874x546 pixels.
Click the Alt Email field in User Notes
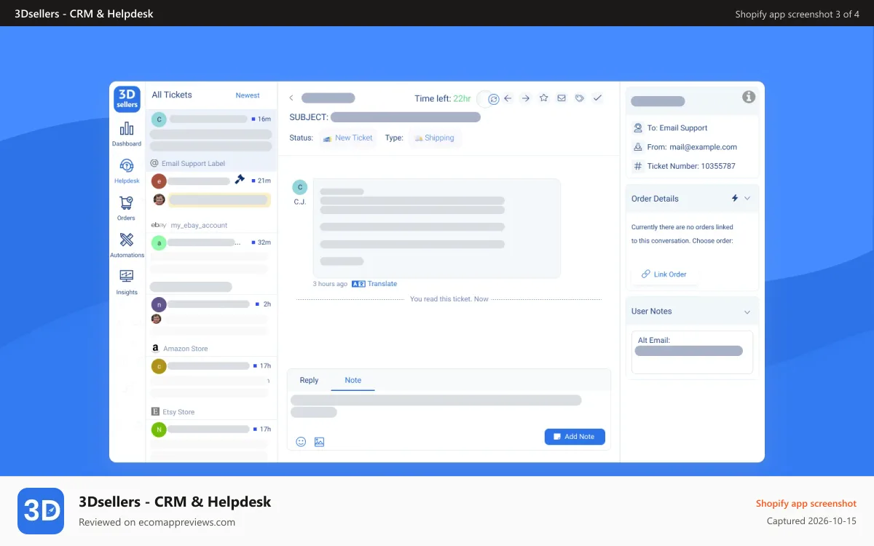[692, 352]
